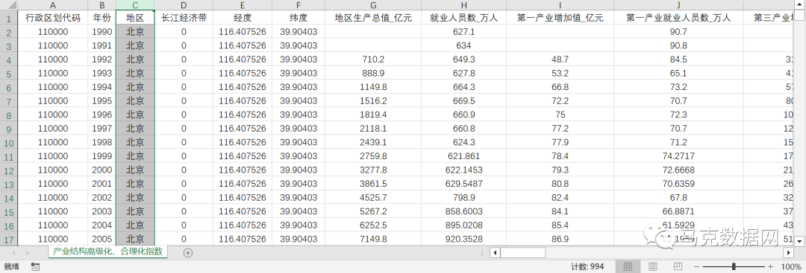The height and width of the screenshot is (273, 806).
Task: Click the primary industry value 75
Action: 560,115
